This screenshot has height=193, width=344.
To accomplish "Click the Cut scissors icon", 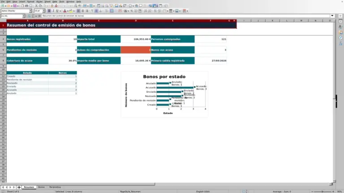I will tap(36, 6).
